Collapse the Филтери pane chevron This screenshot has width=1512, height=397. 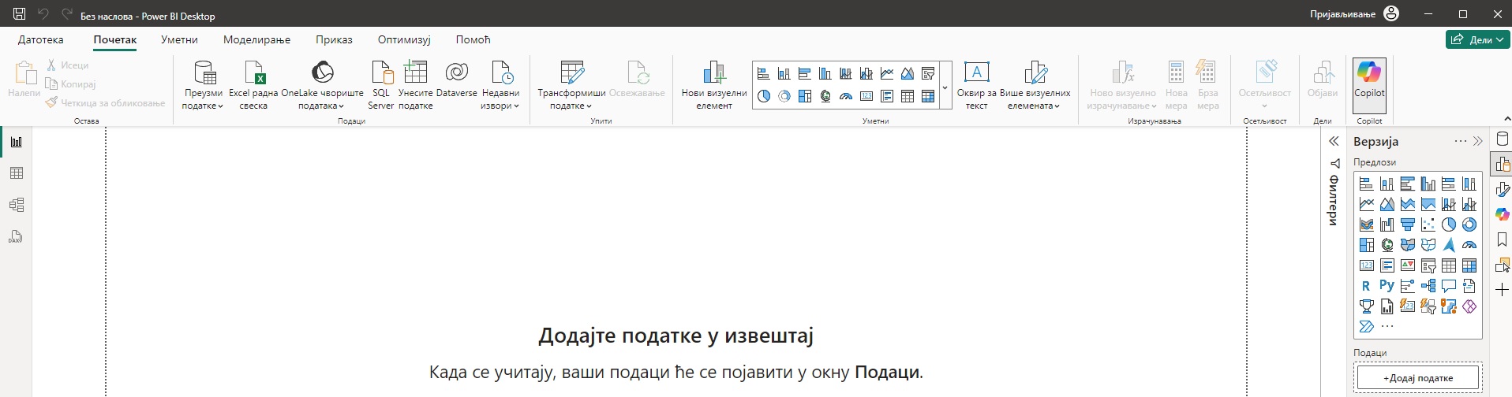[x=1334, y=142]
